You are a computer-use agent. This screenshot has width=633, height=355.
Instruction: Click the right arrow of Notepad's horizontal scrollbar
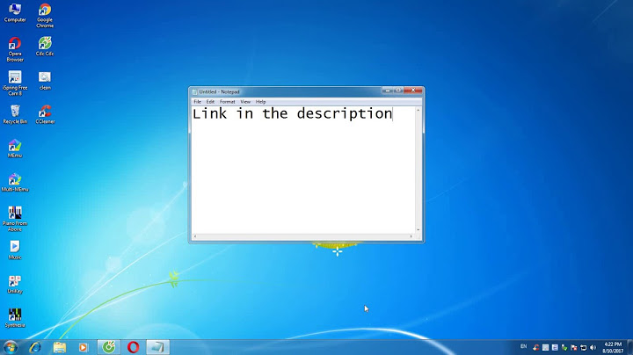pos(411,236)
